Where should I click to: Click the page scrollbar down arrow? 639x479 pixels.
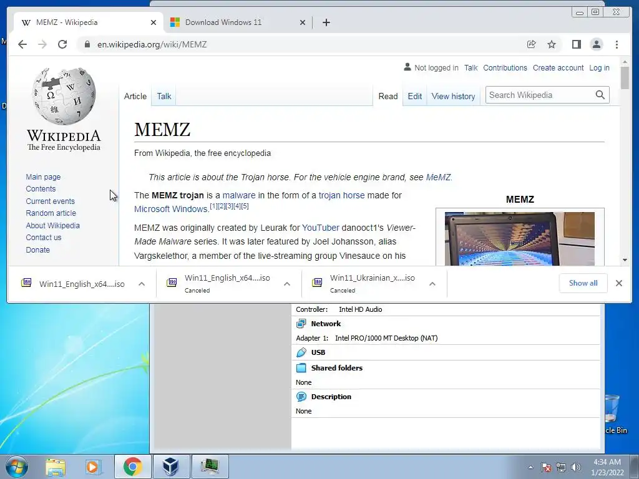point(625,260)
